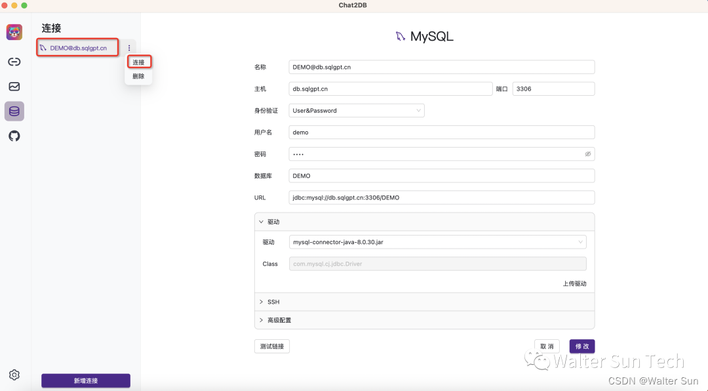This screenshot has height=391, width=708.
Task: Choose 删除 from the context menu
Action: point(138,76)
